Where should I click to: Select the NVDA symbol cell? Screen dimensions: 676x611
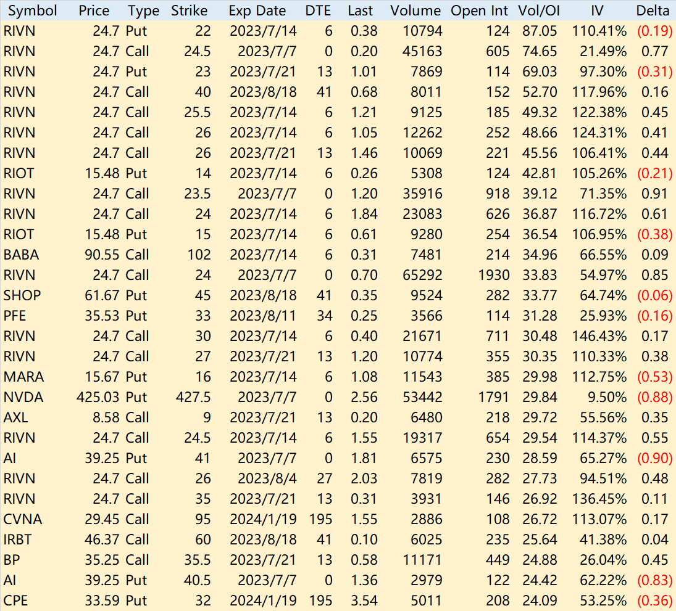[23, 397]
